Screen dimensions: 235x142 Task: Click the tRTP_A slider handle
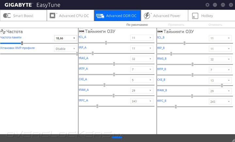pos(114,74)
